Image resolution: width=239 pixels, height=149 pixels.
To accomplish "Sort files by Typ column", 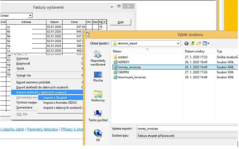I will 219,51.
